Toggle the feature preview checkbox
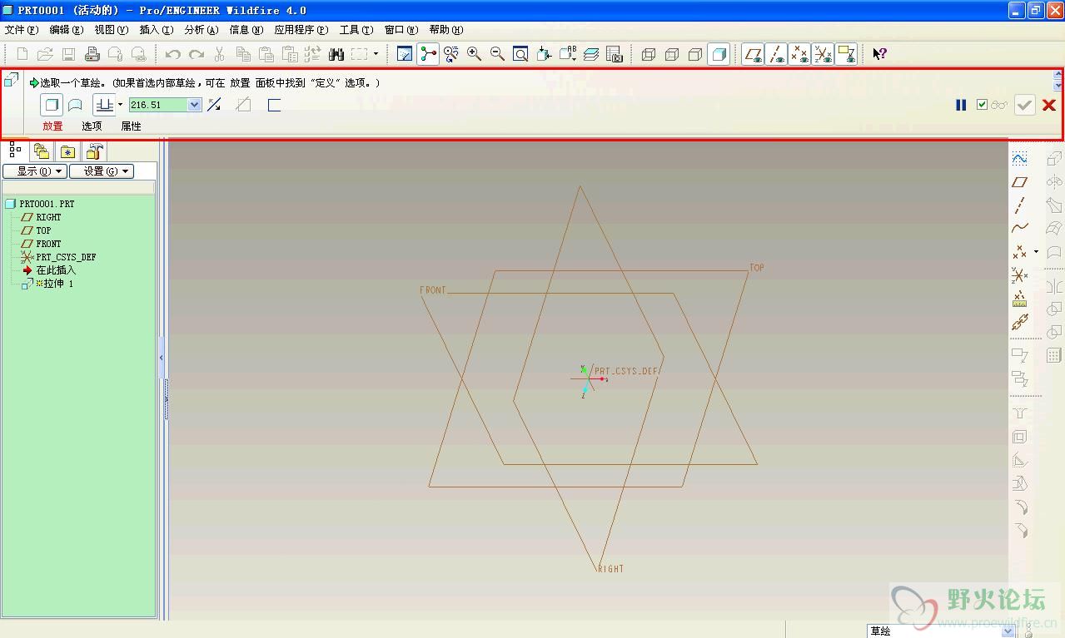The image size is (1065, 638). coord(983,105)
